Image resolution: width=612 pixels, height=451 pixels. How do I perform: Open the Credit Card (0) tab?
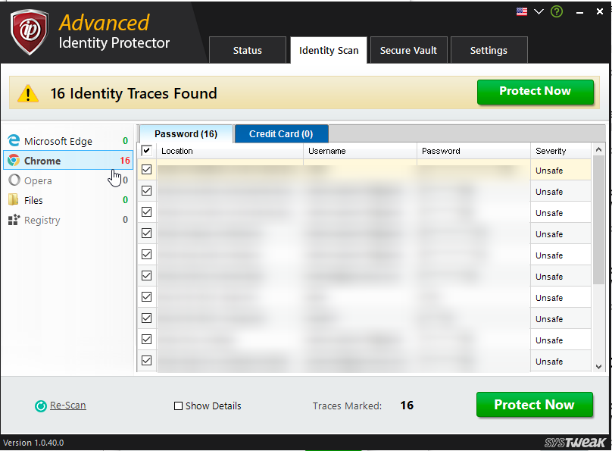click(x=281, y=133)
